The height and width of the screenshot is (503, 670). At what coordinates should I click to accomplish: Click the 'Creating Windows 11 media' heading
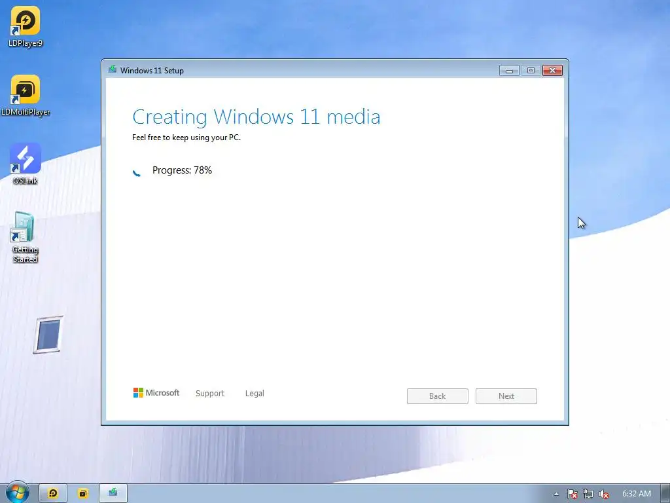click(256, 117)
